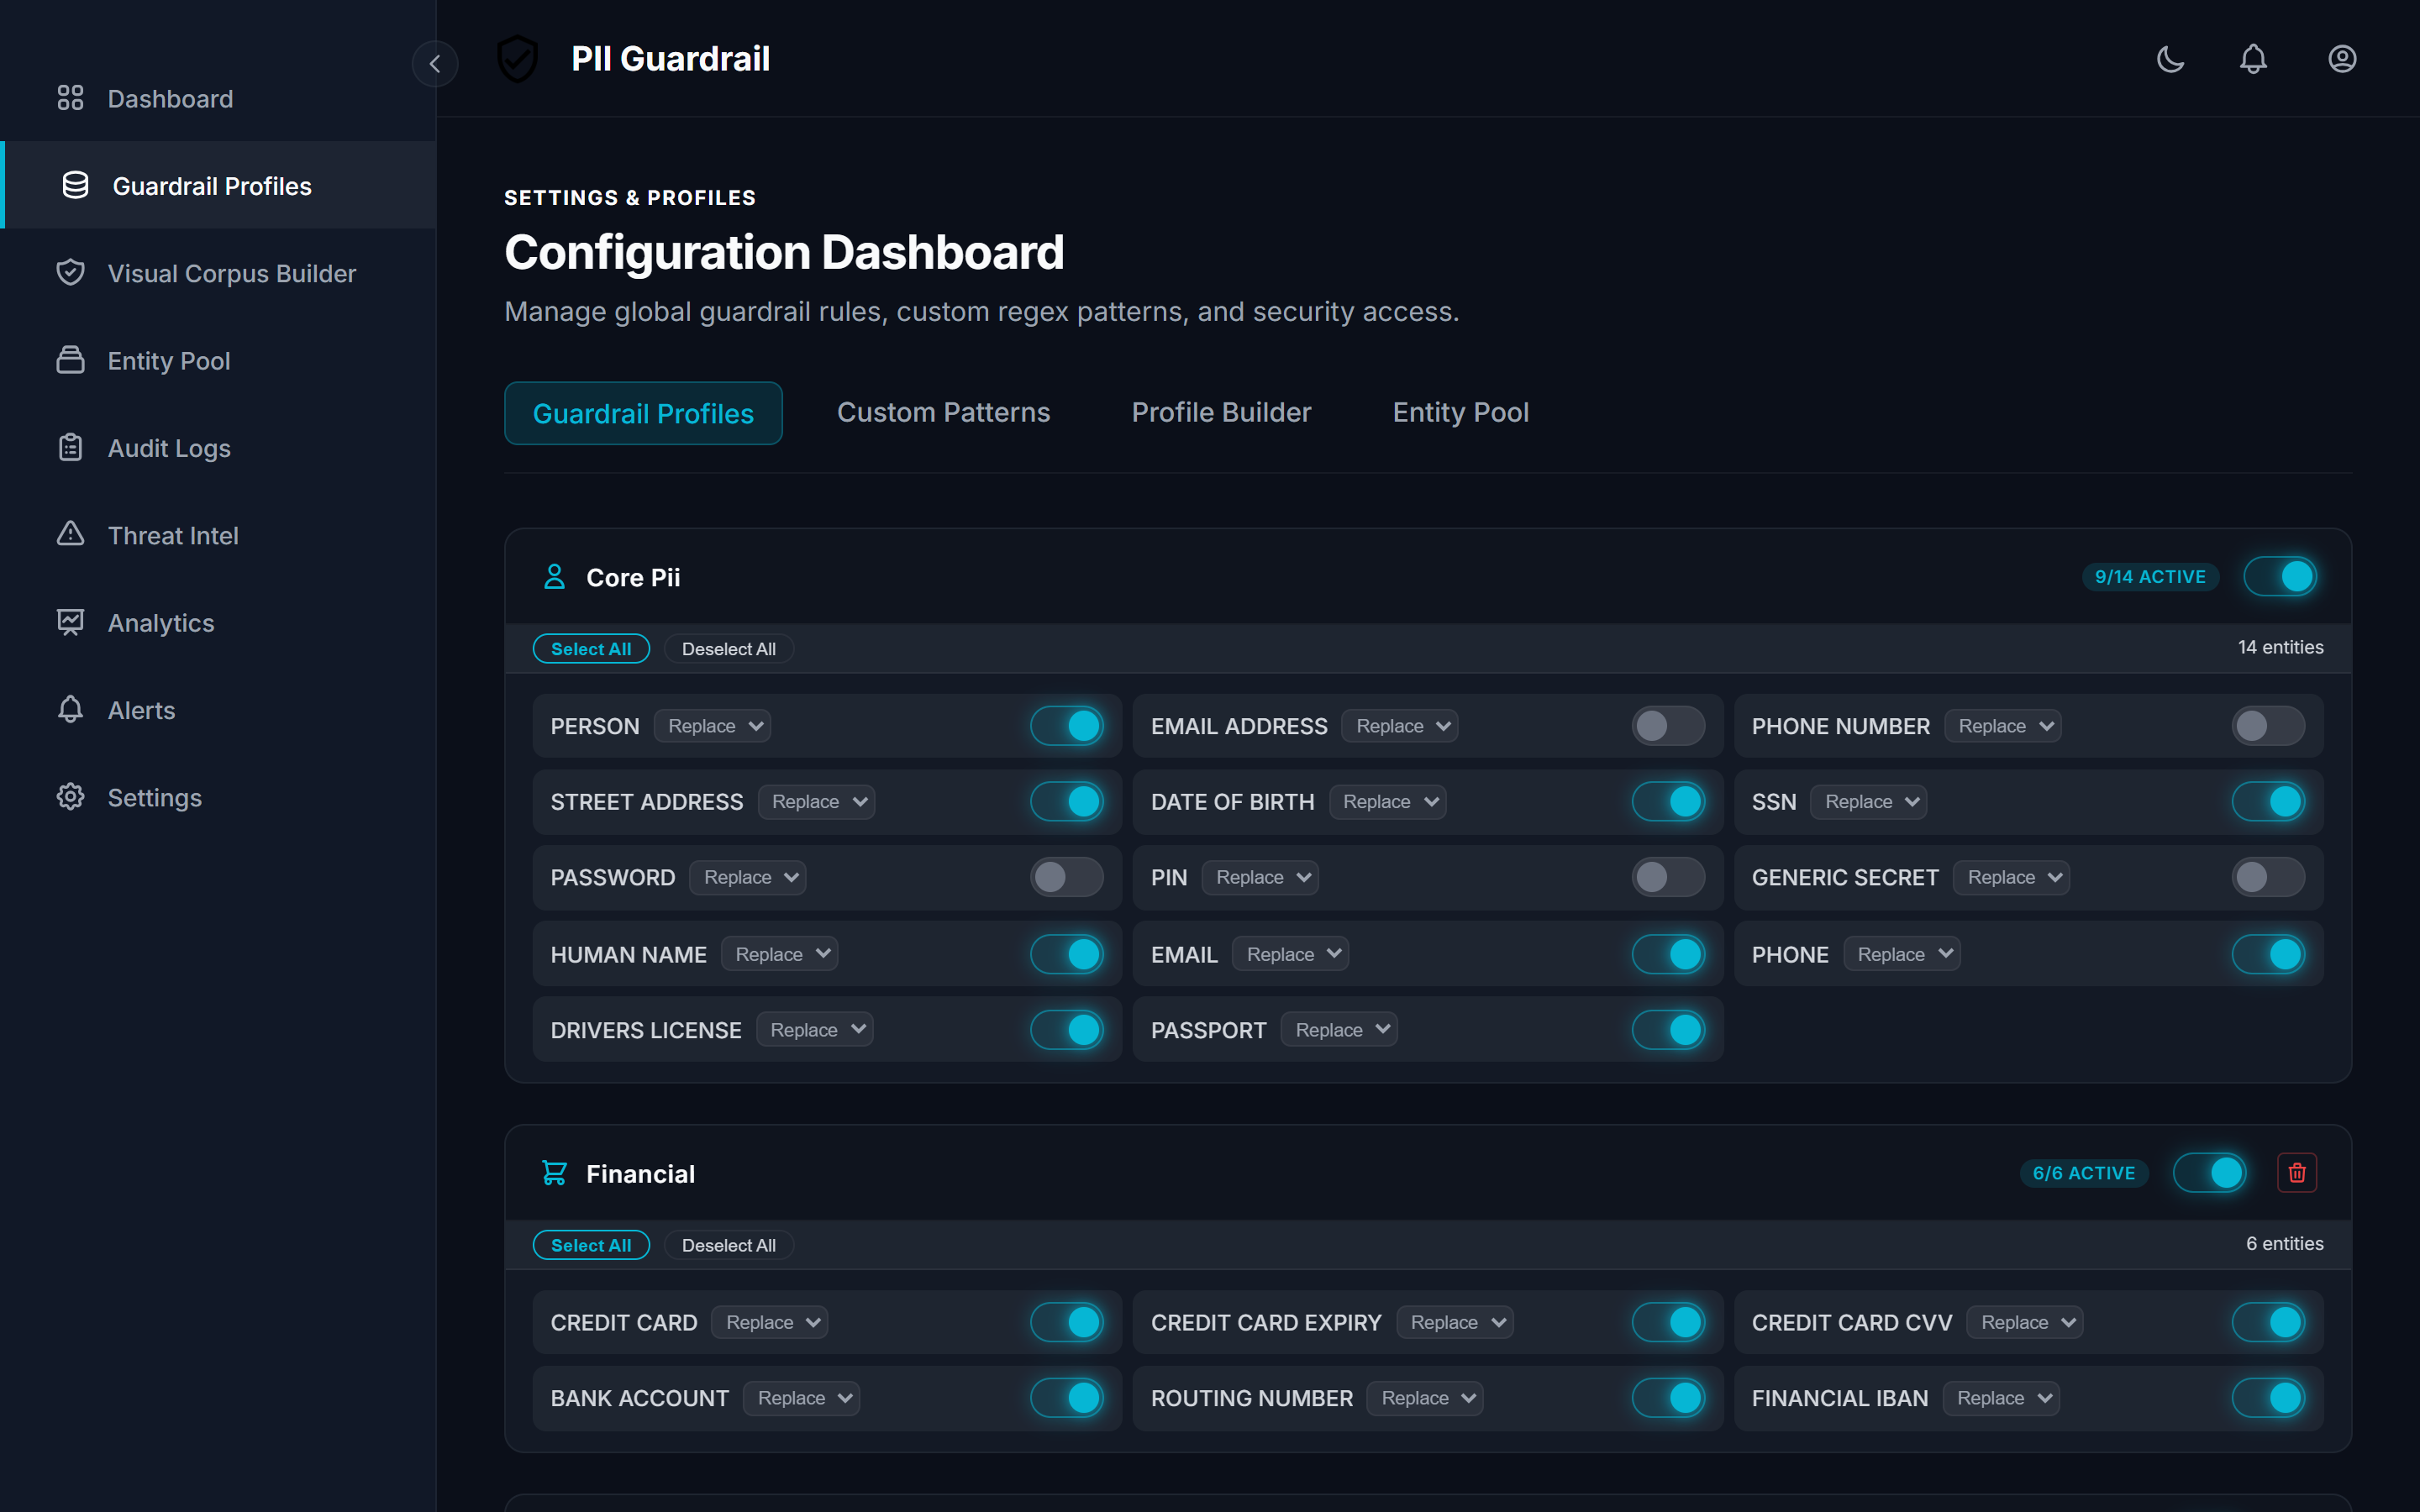Expand the DATE OF BIRTH action dropdown

pyautogui.click(x=1387, y=802)
